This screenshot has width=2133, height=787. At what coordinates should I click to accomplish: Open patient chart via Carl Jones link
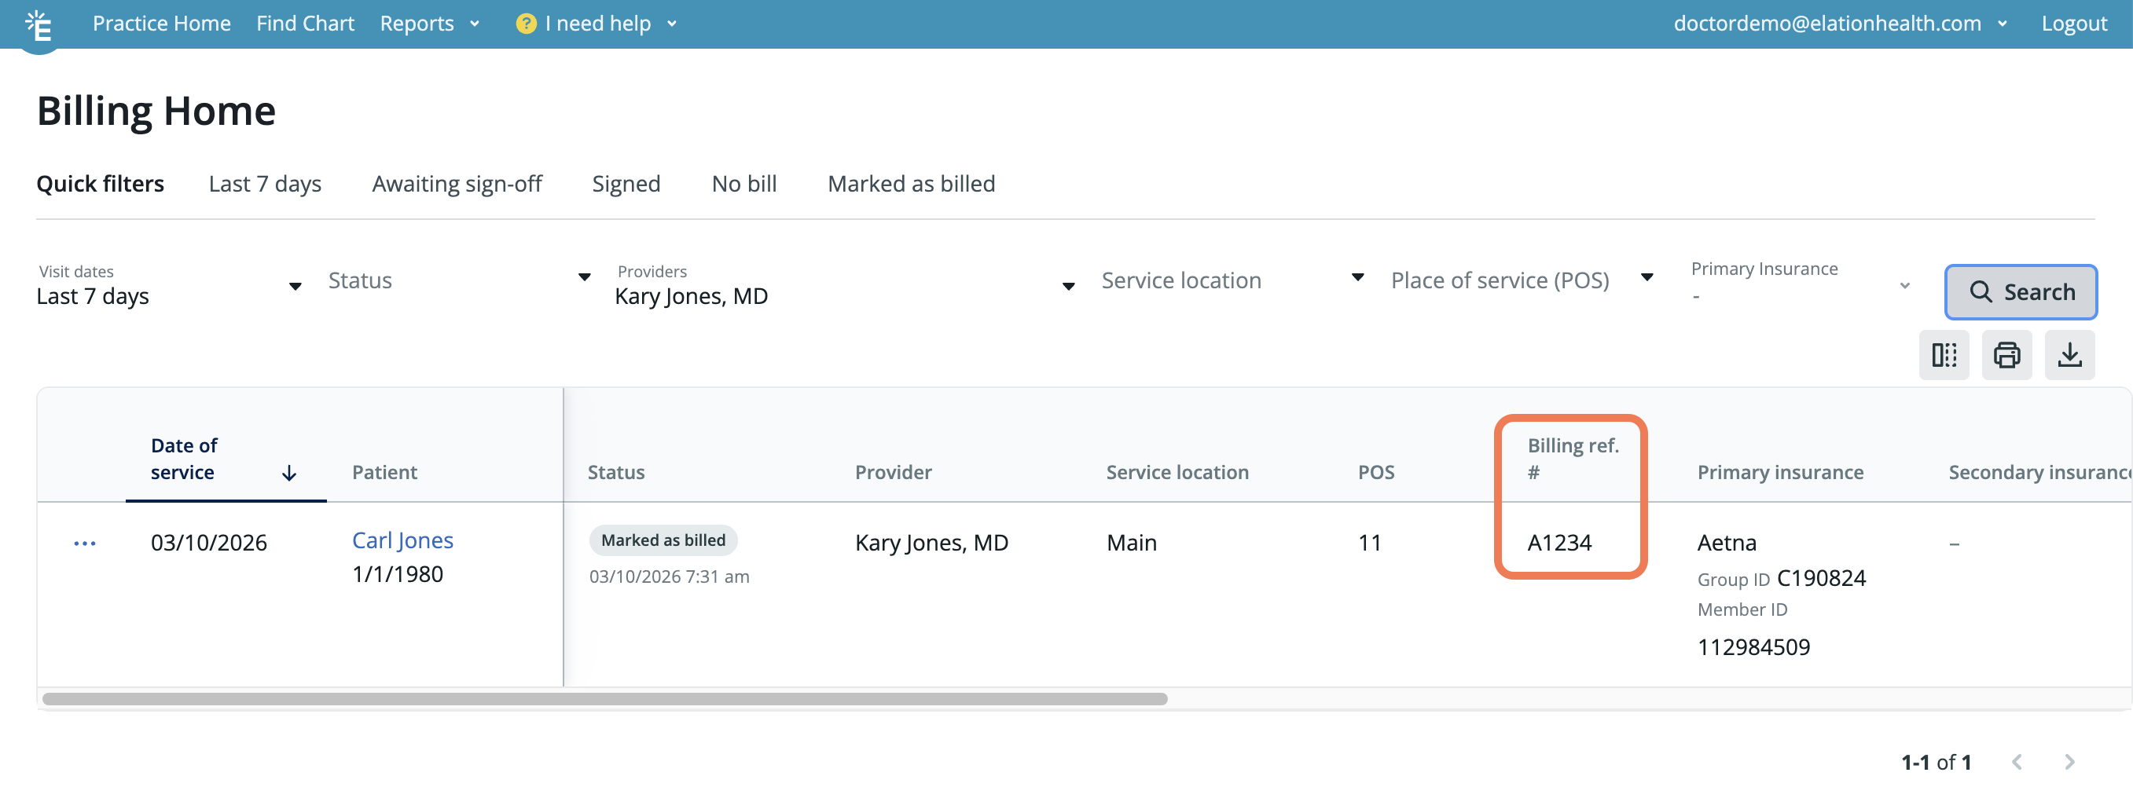click(x=402, y=540)
